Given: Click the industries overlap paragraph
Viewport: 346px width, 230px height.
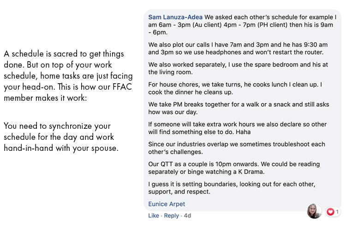Looking at the screenshot, I should pyautogui.click(x=237, y=148).
